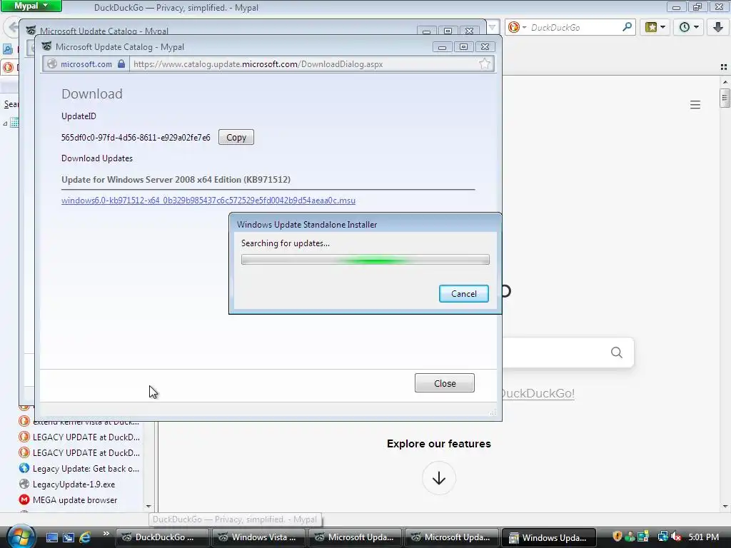The image size is (731, 548).
Task: Click the security shield tray icon
Action: 617,537
